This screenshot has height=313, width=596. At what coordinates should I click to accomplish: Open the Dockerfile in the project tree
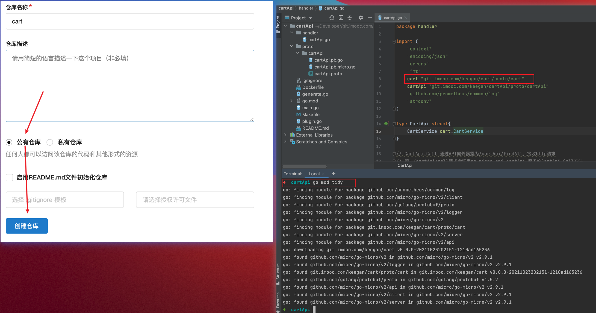(x=313, y=87)
